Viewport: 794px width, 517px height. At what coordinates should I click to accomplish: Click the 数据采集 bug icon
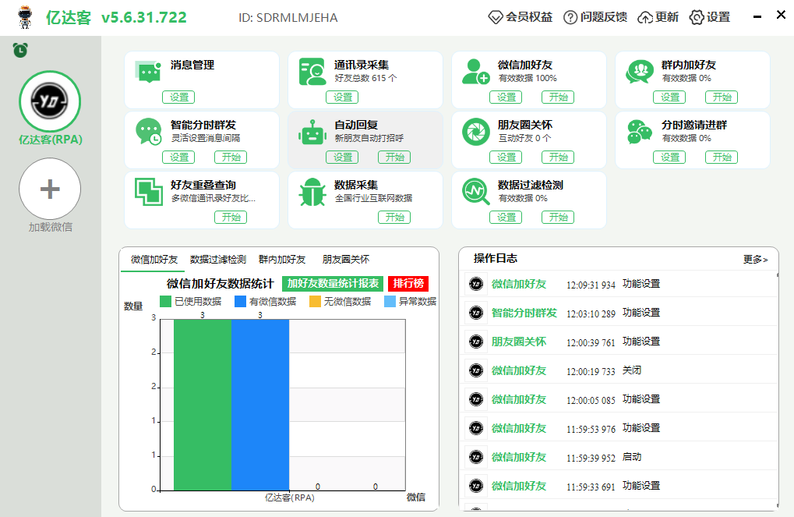click(312, 192)
